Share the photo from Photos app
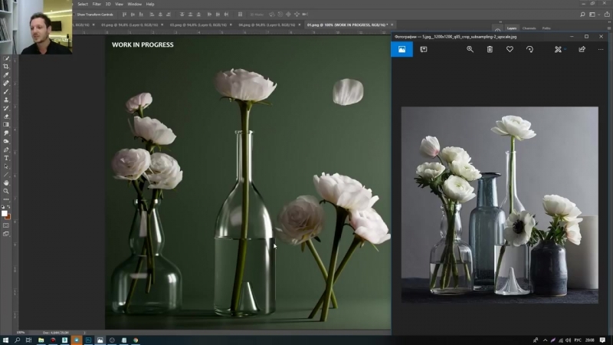 coord(582,49)
